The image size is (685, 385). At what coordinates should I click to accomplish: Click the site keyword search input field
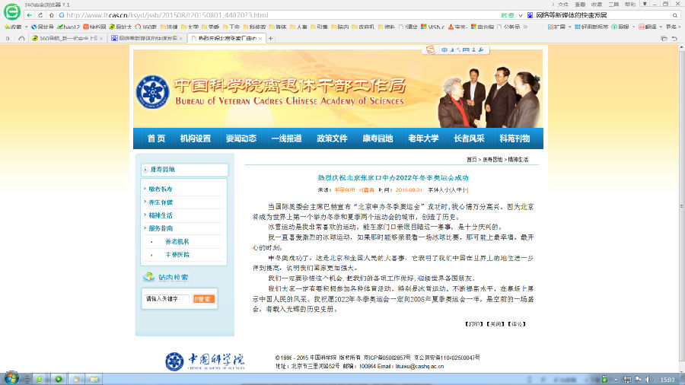(167, 299)
